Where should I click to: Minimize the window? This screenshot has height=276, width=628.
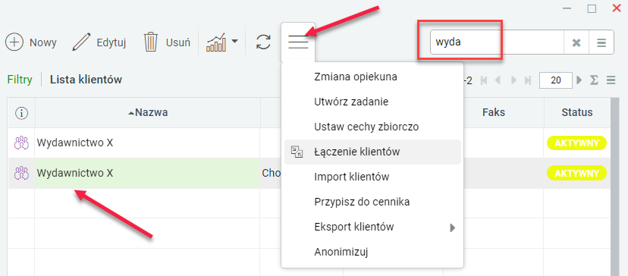(567, 8)
